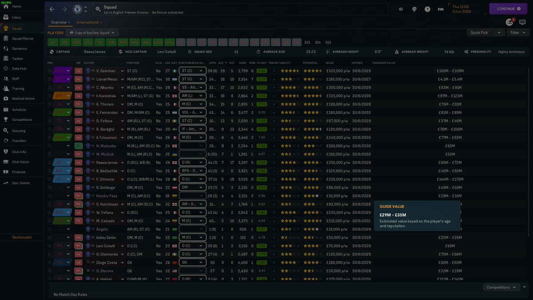Toggle the picked circle for V. Osimhen
Viewport: 533px width, 300px height.
(50, 71)
